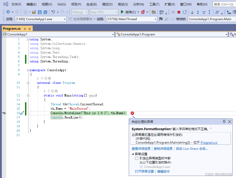The width and height of the screenshot is (236, 178).
Task: Click in the 搜索 (Ctrl+Q) search box
Action: pos(224,4)
